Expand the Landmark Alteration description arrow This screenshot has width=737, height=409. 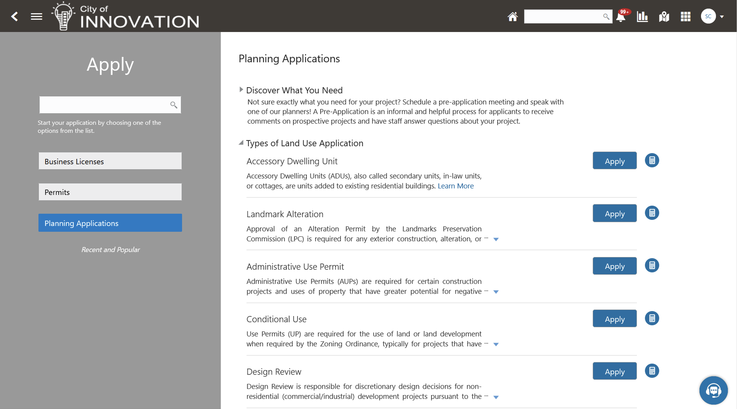(496, 239)
